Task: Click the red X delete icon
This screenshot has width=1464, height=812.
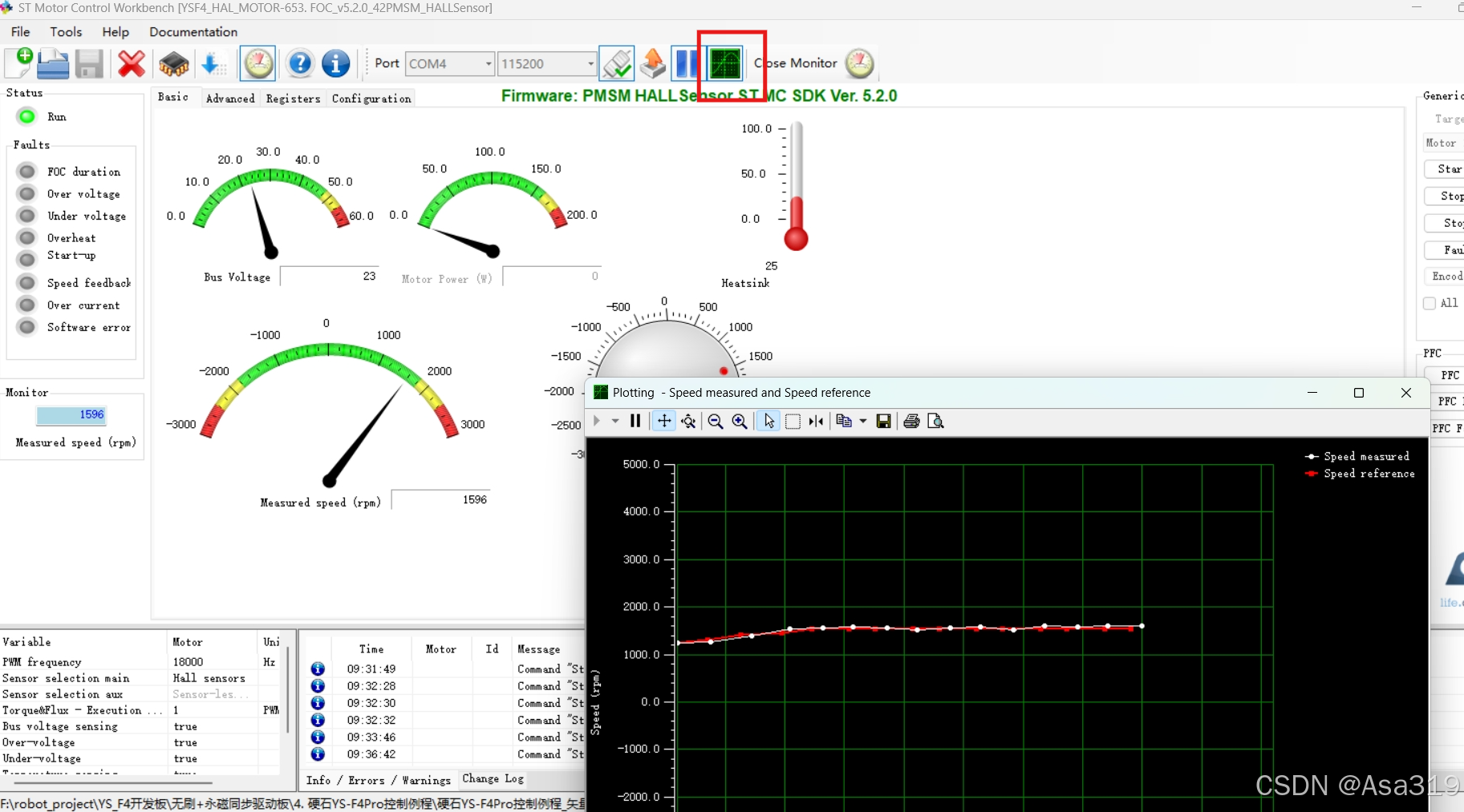Action: tap(132, 63)
